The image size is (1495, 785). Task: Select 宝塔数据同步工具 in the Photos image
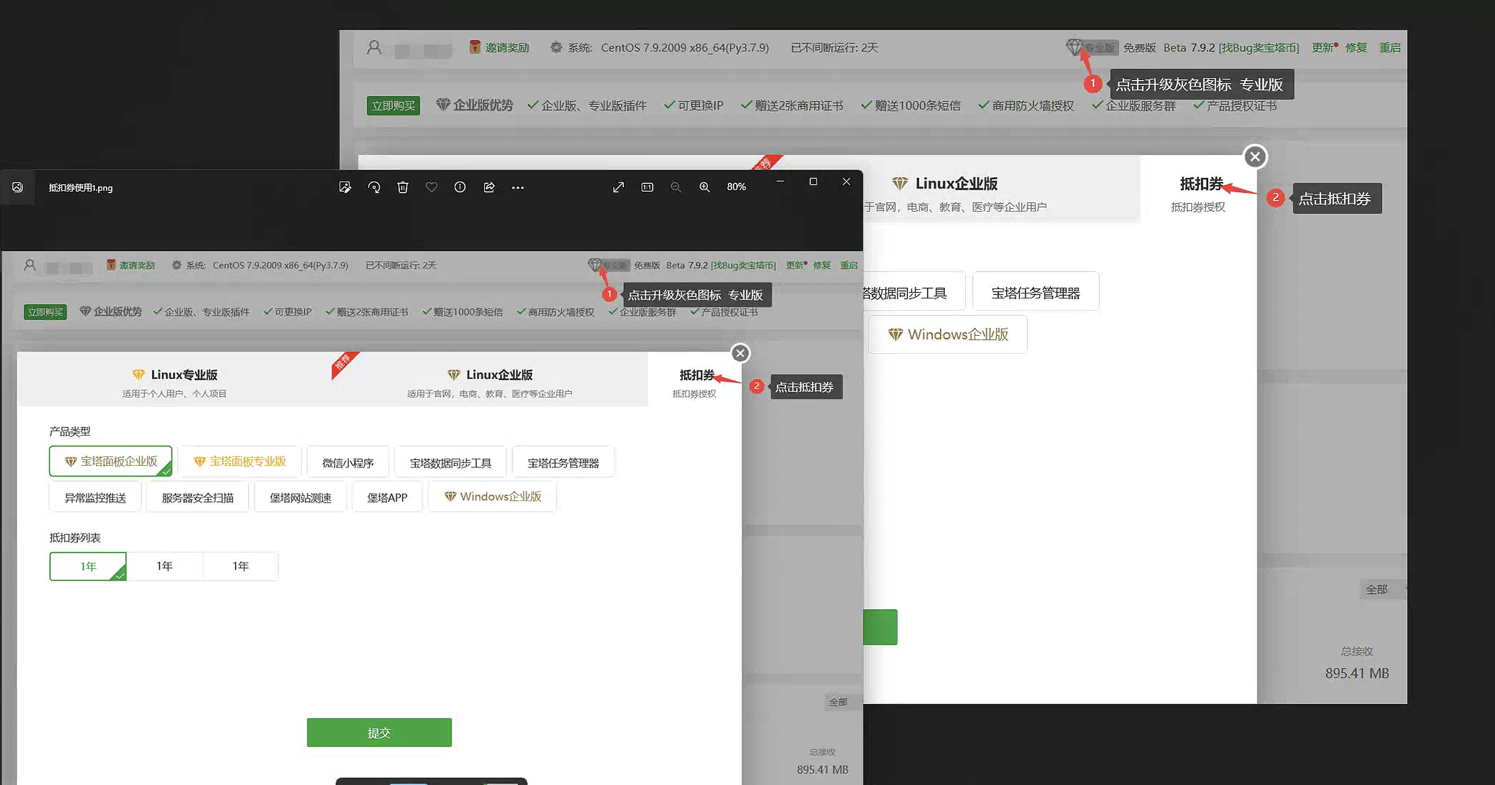450,463
